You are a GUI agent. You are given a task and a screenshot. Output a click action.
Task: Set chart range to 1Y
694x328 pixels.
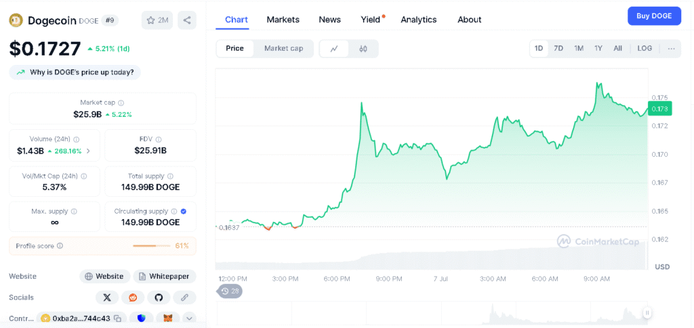pos(598,49)
